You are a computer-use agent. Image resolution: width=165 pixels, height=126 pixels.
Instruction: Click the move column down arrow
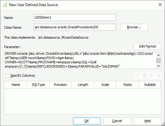coord(159,75)
